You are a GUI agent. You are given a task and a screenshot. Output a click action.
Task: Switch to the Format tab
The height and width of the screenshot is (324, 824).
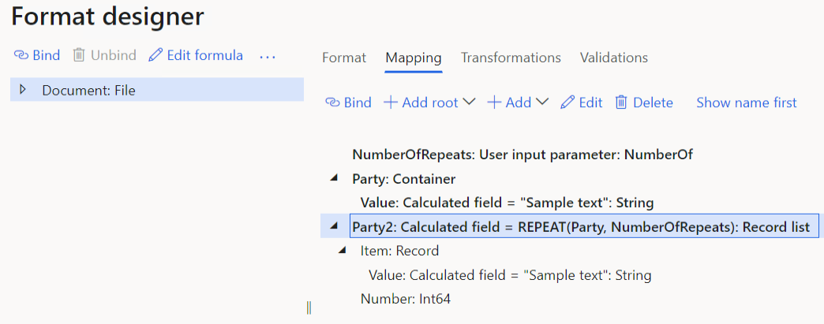344,58
